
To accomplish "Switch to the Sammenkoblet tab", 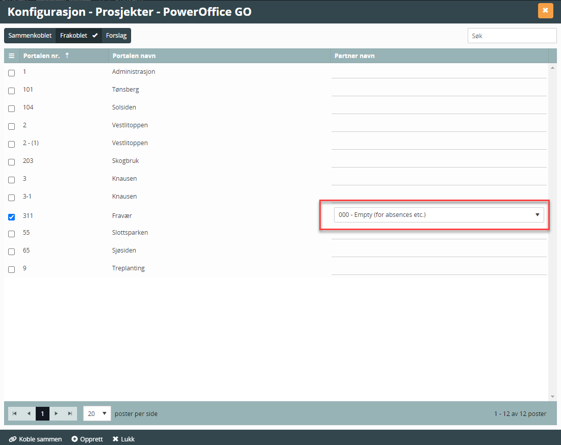I will pyautogui.click(x=30, y=36).
